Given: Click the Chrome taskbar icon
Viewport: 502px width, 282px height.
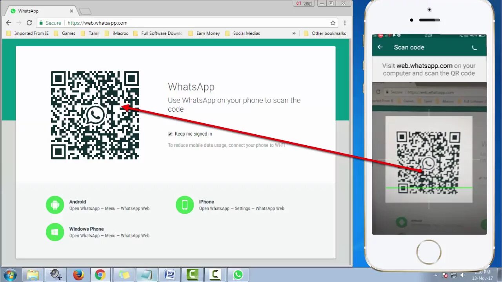Looking at the screenshot, I should click(x=100, y=275).
